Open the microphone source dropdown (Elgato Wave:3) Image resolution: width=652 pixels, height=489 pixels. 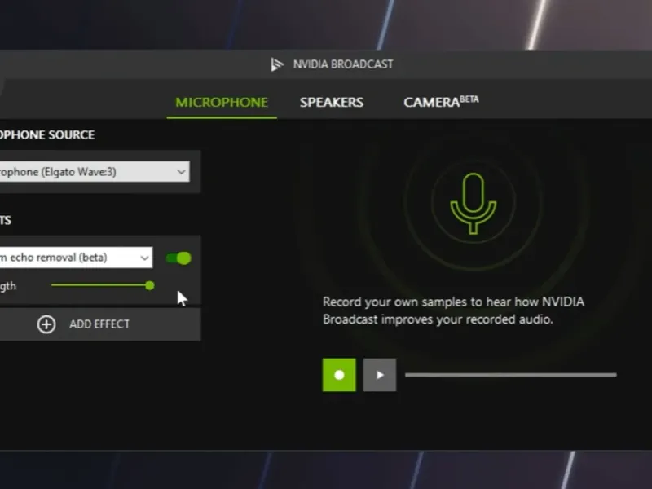[94, 172]
